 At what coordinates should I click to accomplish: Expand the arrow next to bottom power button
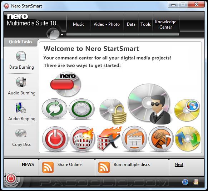tap(18, 183)
